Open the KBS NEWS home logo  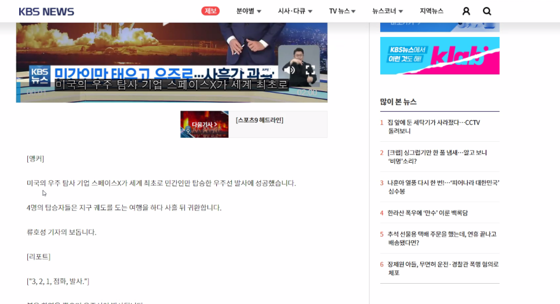(46, 12)
